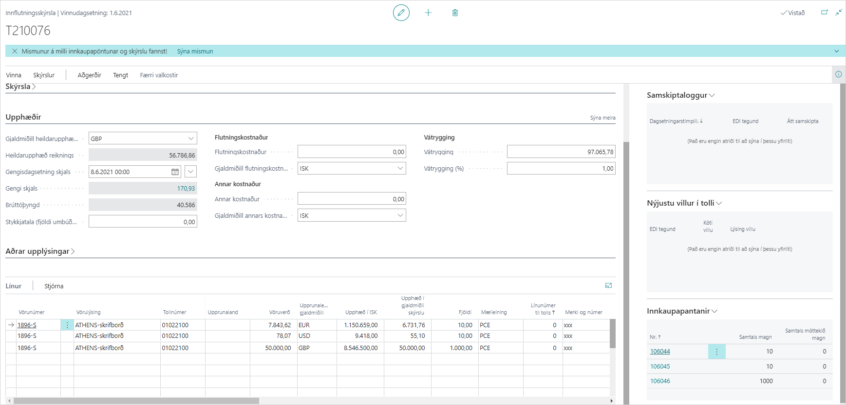Expand the Línur section to full page
This screenshot has width=846, height=405.
pos(608,286)
